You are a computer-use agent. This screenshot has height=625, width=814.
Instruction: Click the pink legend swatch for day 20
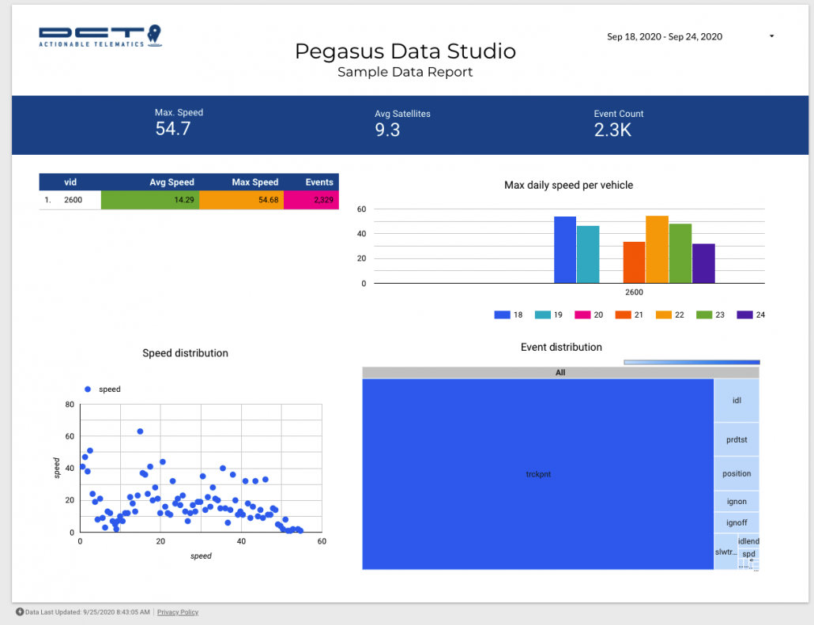pos(582,314)
